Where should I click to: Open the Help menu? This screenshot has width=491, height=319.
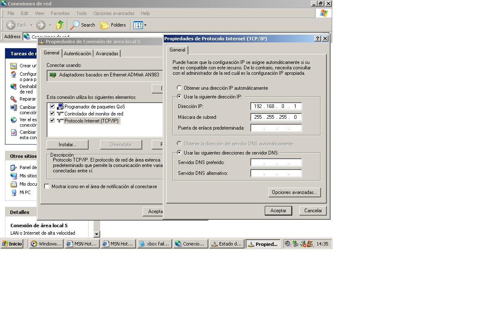(x=145, y=13)
